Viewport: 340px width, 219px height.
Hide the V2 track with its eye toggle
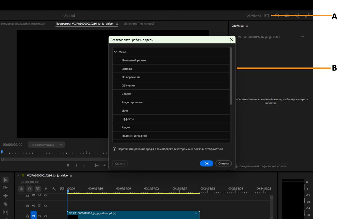pos(46,206)
